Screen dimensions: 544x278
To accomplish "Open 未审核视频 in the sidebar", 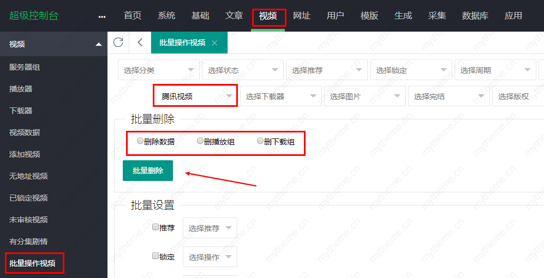I will click(28, 220).
